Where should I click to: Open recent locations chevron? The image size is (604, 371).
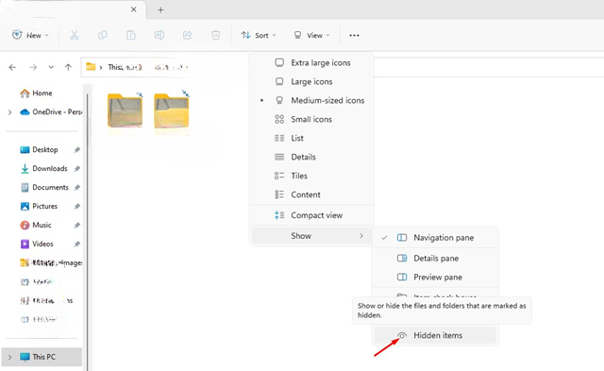point(51,67)
